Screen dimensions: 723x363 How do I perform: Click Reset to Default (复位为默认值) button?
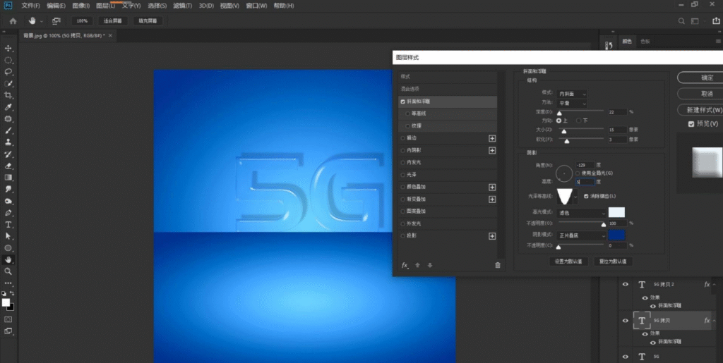pos(613,262)
